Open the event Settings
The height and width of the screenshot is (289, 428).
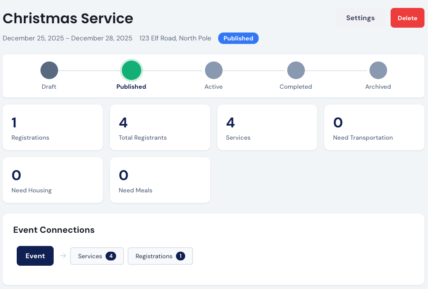pos(360,18)
